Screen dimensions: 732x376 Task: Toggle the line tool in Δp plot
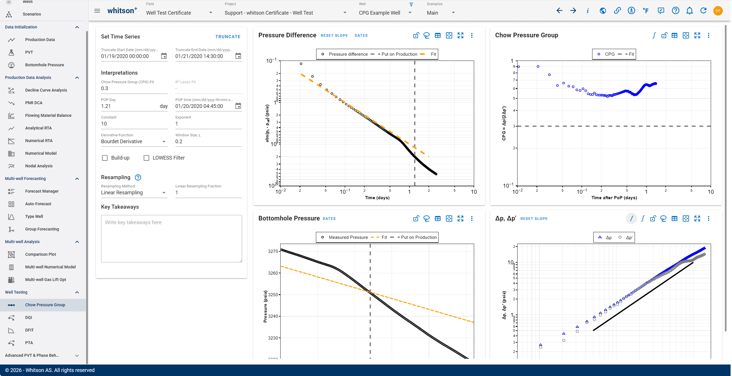click(x=631, y=218)
